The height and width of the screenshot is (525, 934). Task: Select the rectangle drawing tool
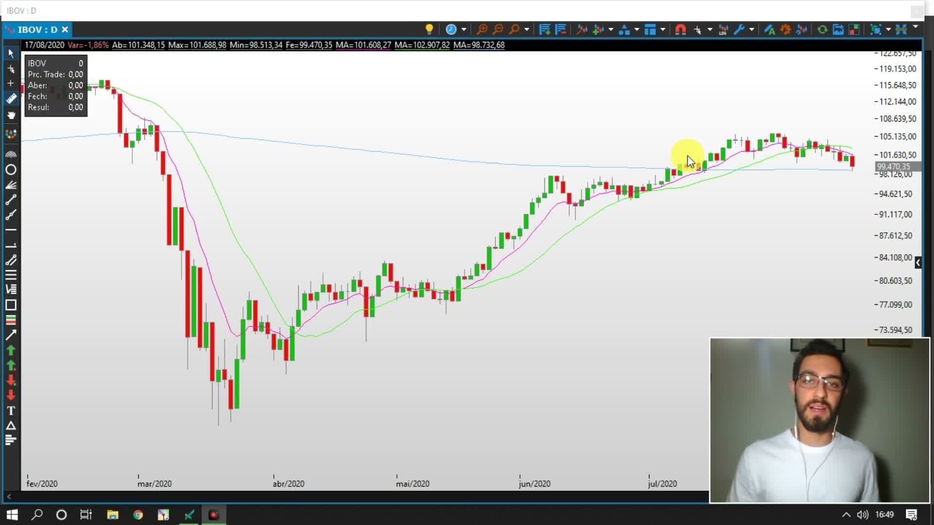click(11, 305)
